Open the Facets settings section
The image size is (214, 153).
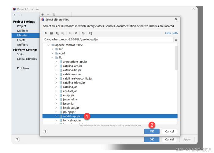click(21, 40)
